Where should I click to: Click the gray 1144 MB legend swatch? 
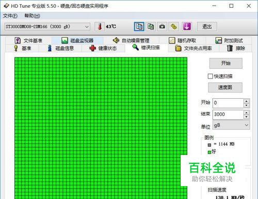(209, 145)
